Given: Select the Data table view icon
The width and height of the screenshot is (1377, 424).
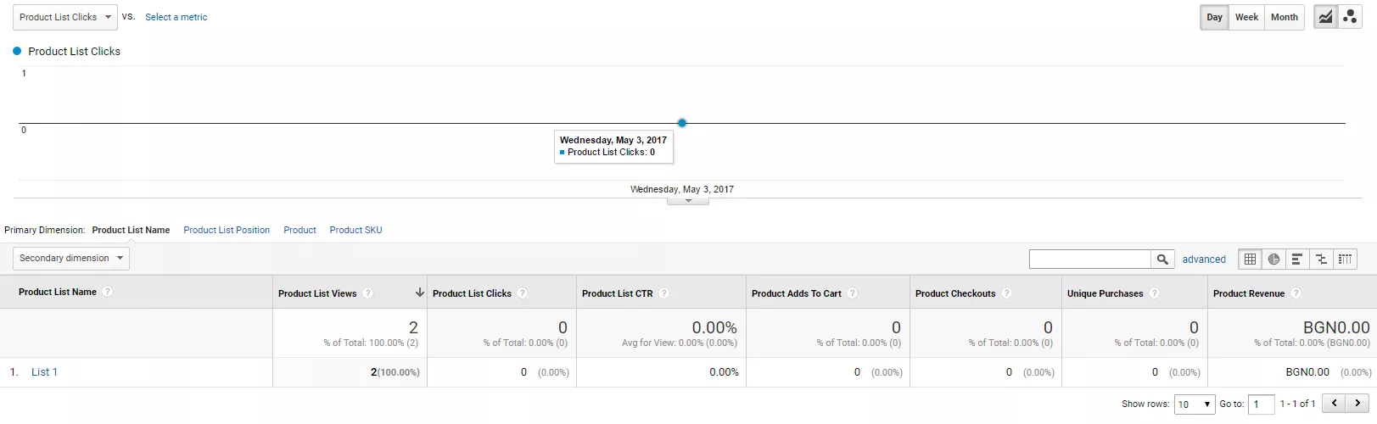Looking at the screenshot, I should (1250, 259).
